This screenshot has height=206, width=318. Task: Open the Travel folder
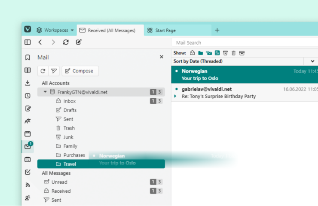click(101, 164)
